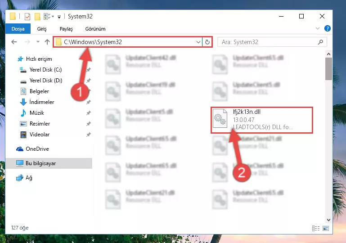
Task: Switch to large icons view in status bar
Action: [x=326, y=228]
